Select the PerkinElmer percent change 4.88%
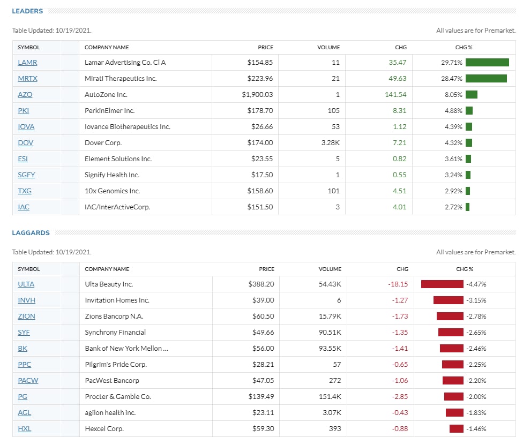This screenshot has height=445, width=523. 453,110
